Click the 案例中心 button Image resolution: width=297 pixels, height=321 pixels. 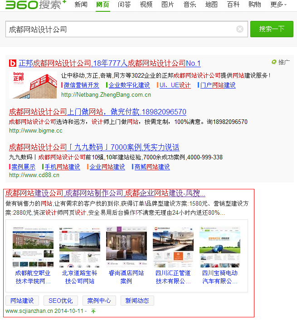coord(99,301)
